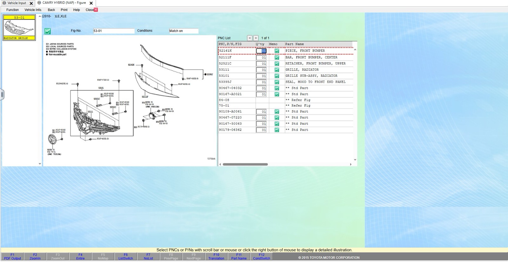Select the 53-01 Radiator Grille thumbnail
The width and height of the screenshot is (508, 262).
19,28
